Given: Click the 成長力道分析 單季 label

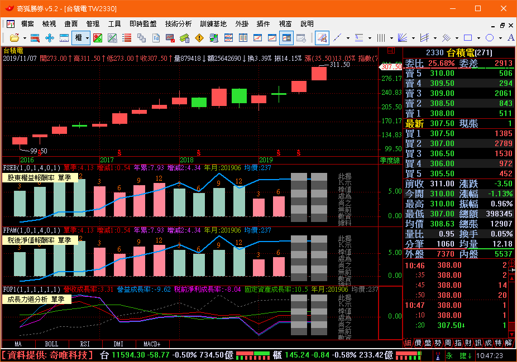Looking at the screenshot, I should point(36,300).
